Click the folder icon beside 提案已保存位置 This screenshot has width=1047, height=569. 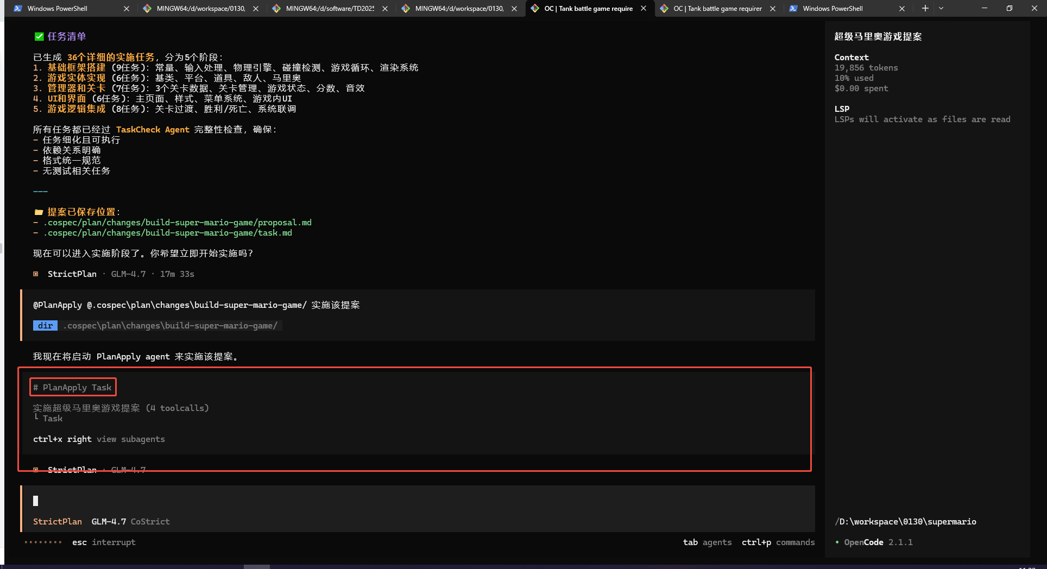[x=39, y=212]
